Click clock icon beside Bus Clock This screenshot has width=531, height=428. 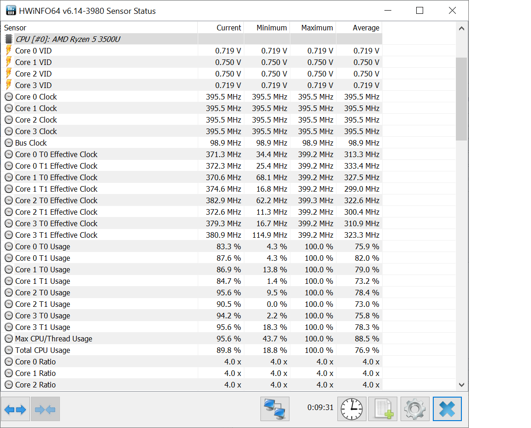coord(9,143)
